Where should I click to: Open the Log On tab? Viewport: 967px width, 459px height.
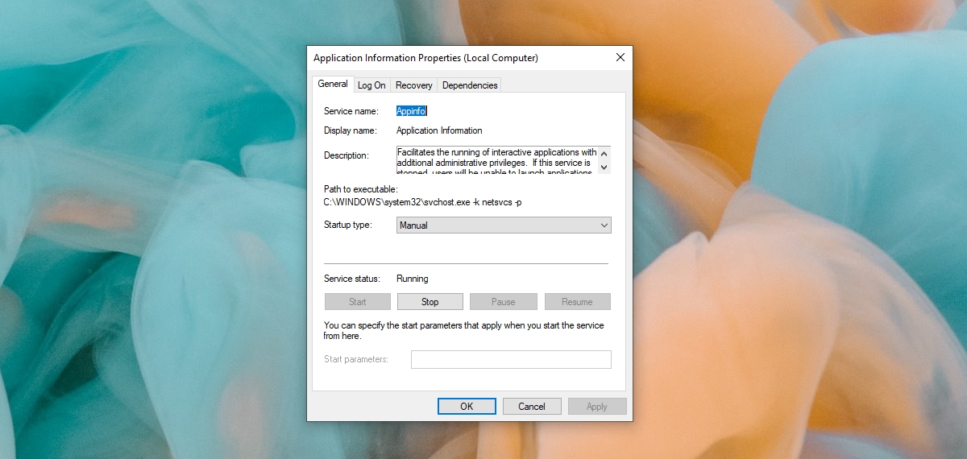(x=371, y=85)
